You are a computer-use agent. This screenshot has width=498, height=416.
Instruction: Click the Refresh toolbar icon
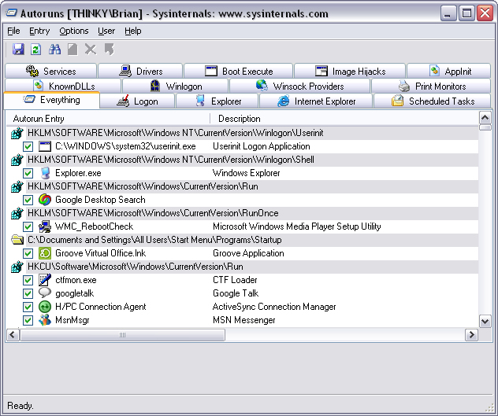pyautogui.click(x=35, y=50)
